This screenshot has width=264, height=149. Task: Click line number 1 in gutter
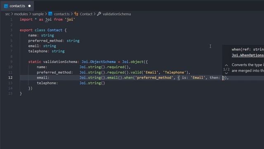(x=12, y=19)
